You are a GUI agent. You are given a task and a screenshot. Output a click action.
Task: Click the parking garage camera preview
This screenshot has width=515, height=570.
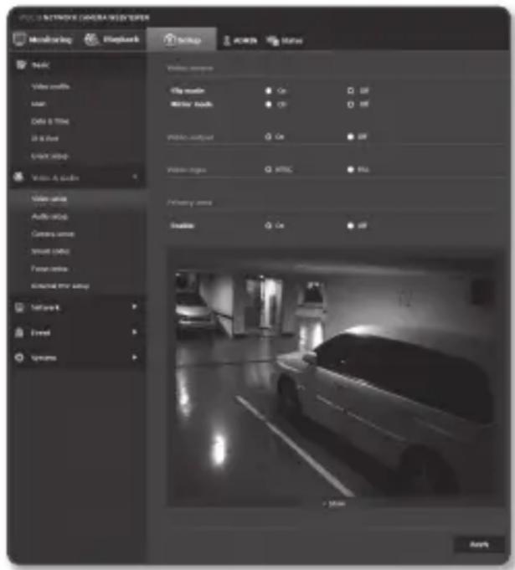[335, 378]
